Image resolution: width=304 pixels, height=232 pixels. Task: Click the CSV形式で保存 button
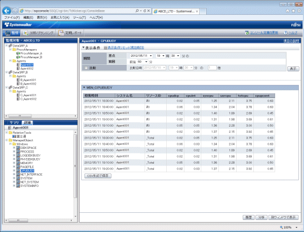98,175
